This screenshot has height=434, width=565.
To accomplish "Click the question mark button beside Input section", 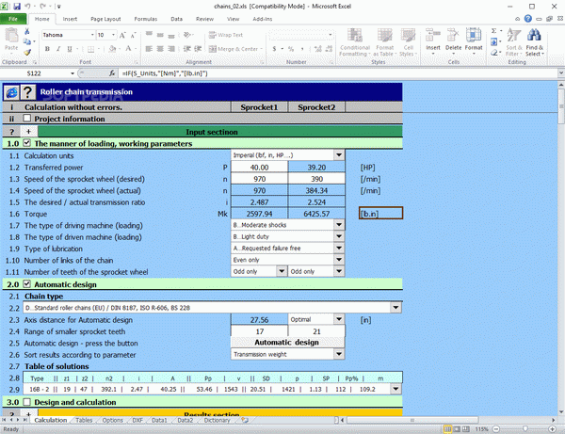I will coord(11,132).
